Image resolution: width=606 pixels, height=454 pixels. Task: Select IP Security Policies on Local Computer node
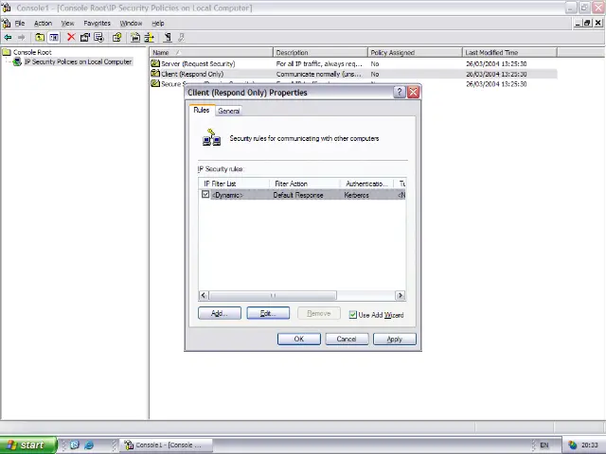[x=76, y=62]
